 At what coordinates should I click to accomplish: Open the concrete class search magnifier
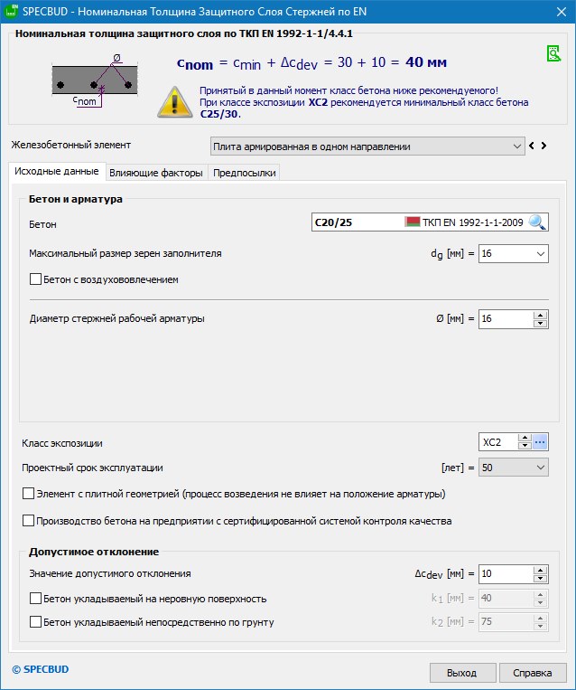(x=538, y=223)
